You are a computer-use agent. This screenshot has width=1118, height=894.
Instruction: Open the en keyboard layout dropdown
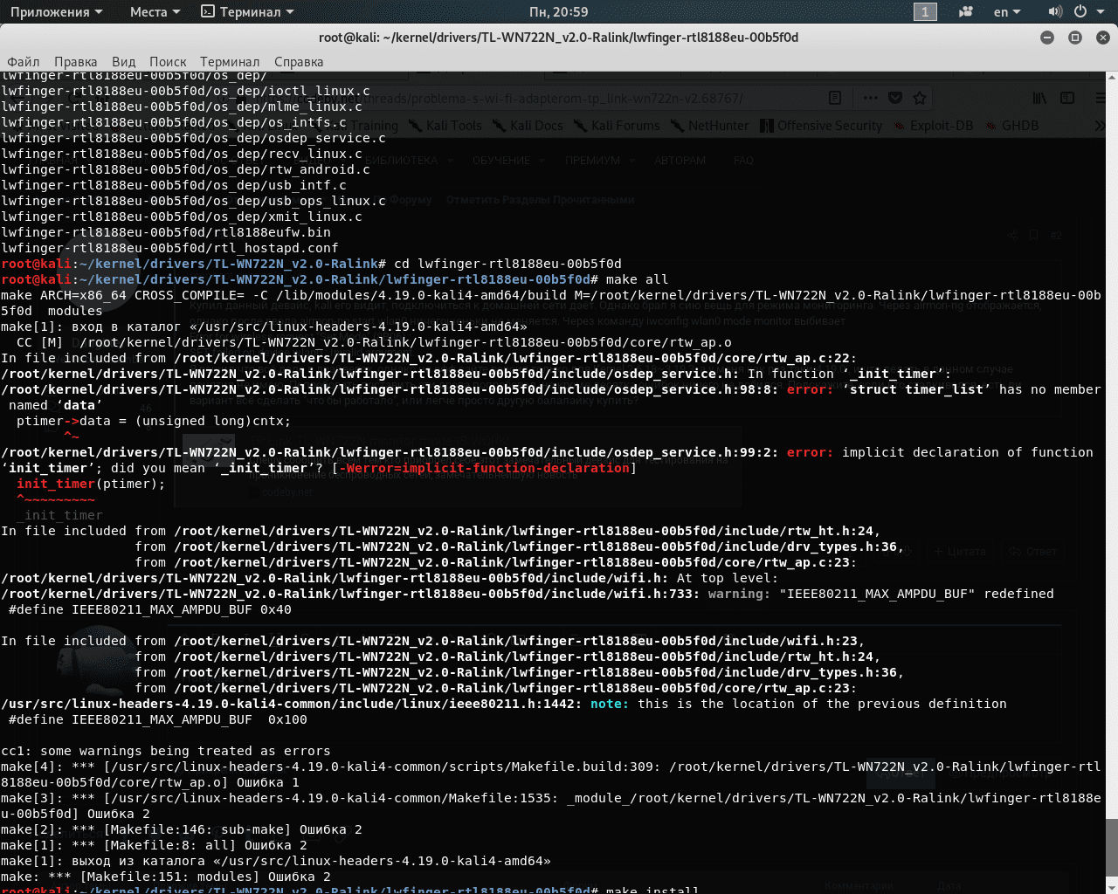pos(1007,11)
